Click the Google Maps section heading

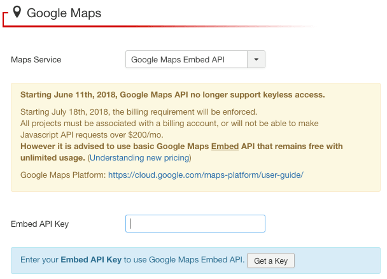click(x=64, y=13)
